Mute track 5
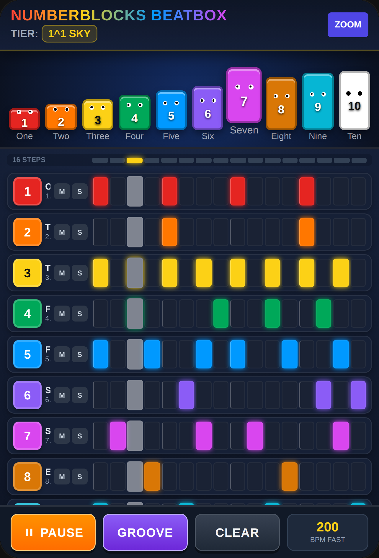Viewport: 379px width, 558px height. pos(62,354)
